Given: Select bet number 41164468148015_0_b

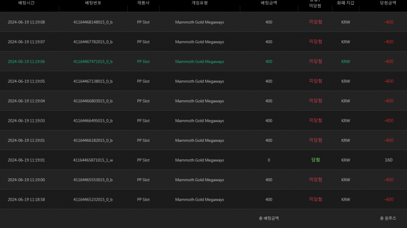Looking at the screenshot, I should point(93,22).
